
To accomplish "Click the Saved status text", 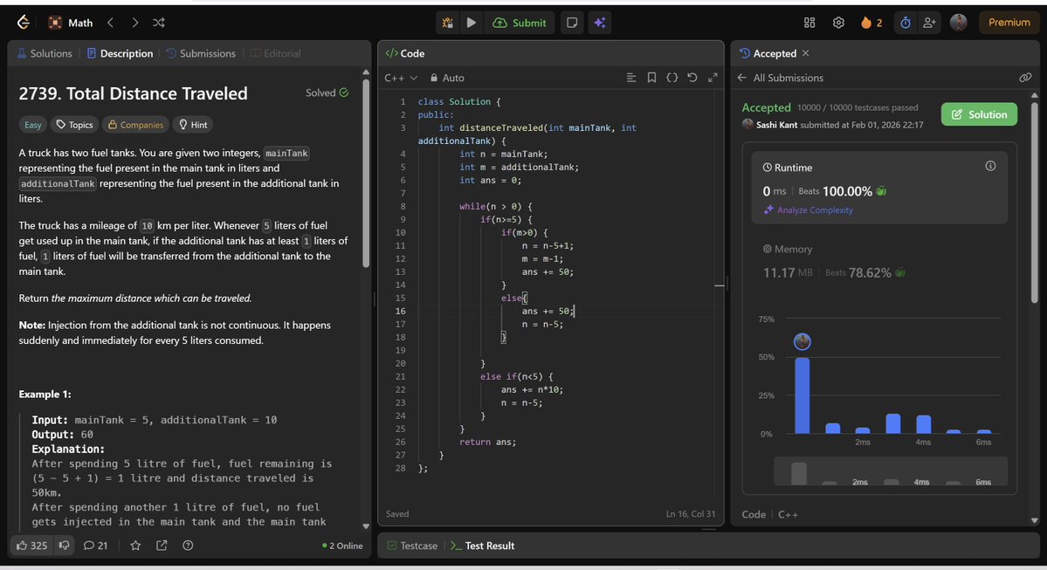I will click(397, 514).
